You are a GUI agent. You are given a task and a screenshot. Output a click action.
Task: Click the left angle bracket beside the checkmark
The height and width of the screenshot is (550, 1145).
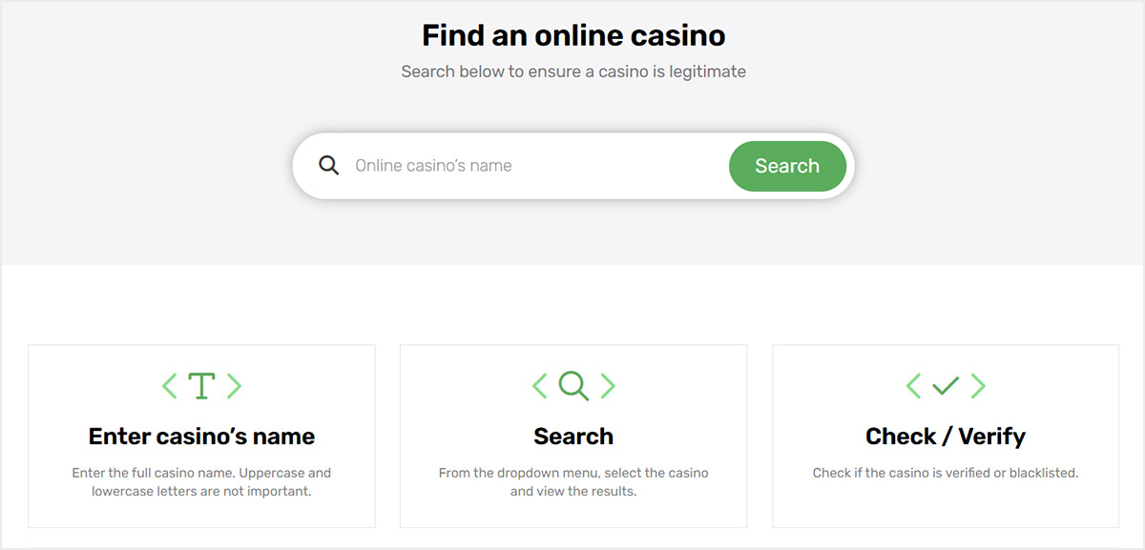[x=913, y=386]
